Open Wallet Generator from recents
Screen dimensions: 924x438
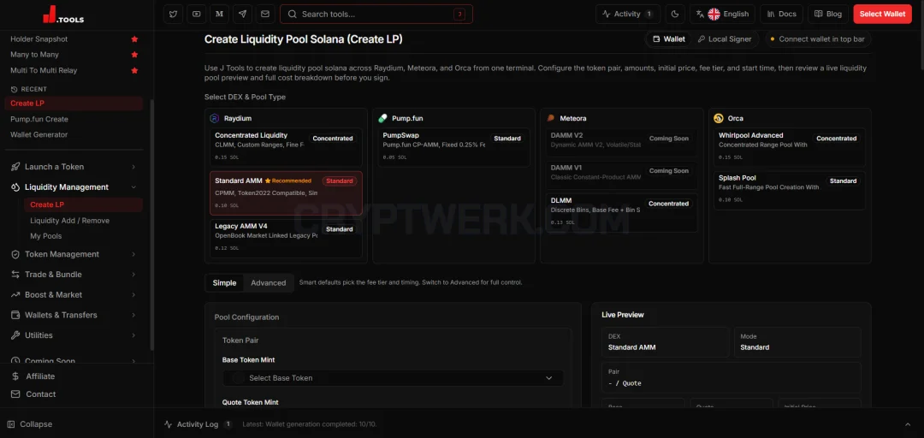tap(38, 134)
